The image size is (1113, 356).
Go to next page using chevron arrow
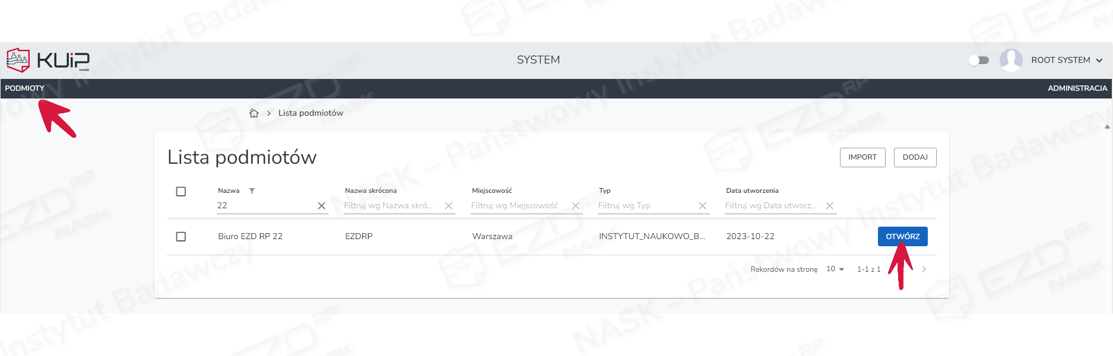[924, 269]
